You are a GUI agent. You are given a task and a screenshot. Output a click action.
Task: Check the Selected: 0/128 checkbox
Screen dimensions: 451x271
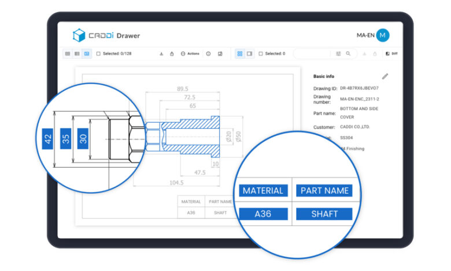[98, 54]
